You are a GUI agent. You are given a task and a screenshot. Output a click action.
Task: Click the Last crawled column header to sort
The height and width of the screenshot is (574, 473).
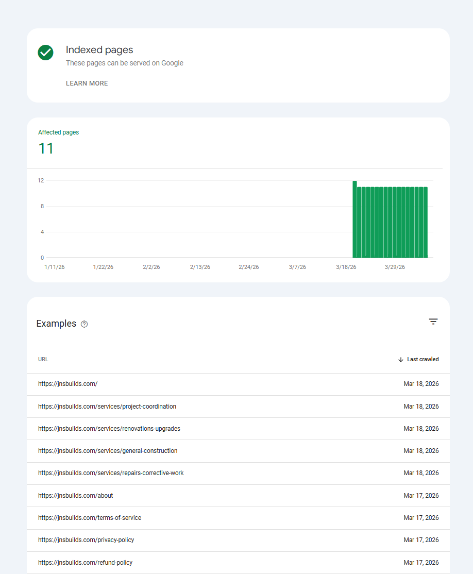[423, 359]
